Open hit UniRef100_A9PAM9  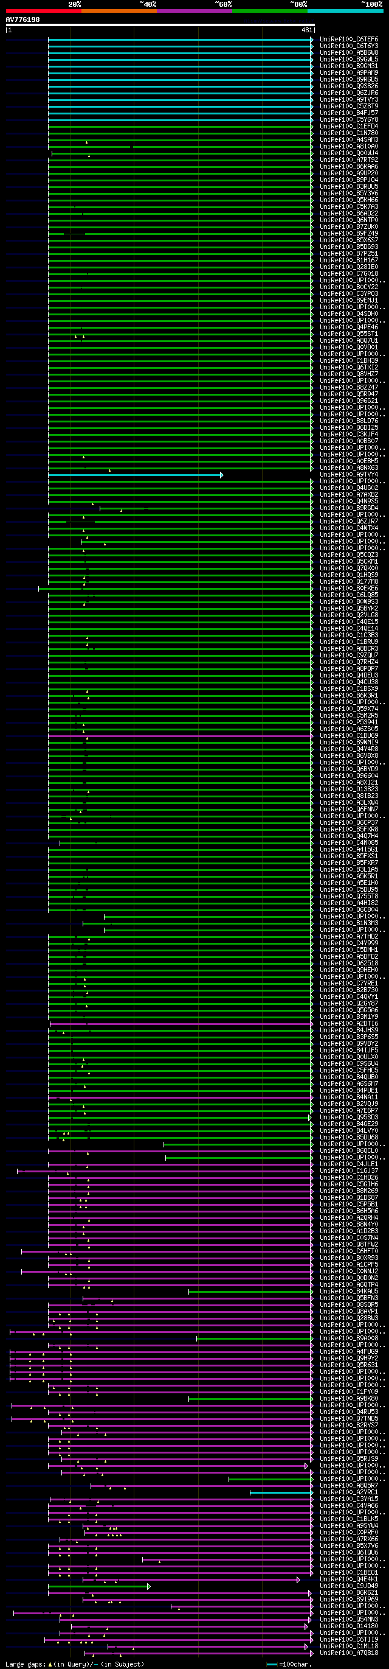349,72
